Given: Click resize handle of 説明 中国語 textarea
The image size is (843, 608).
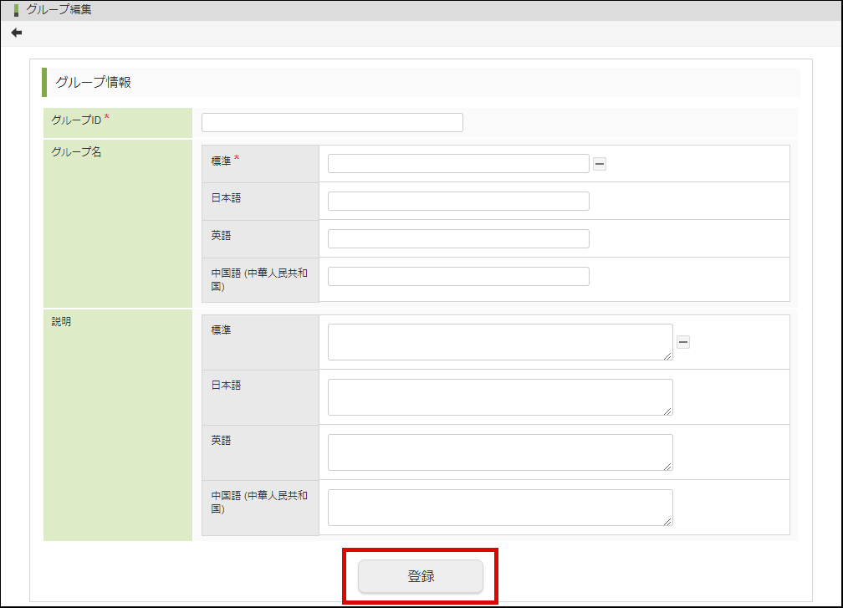Looking at the screenshot, I should click(669, 522).
